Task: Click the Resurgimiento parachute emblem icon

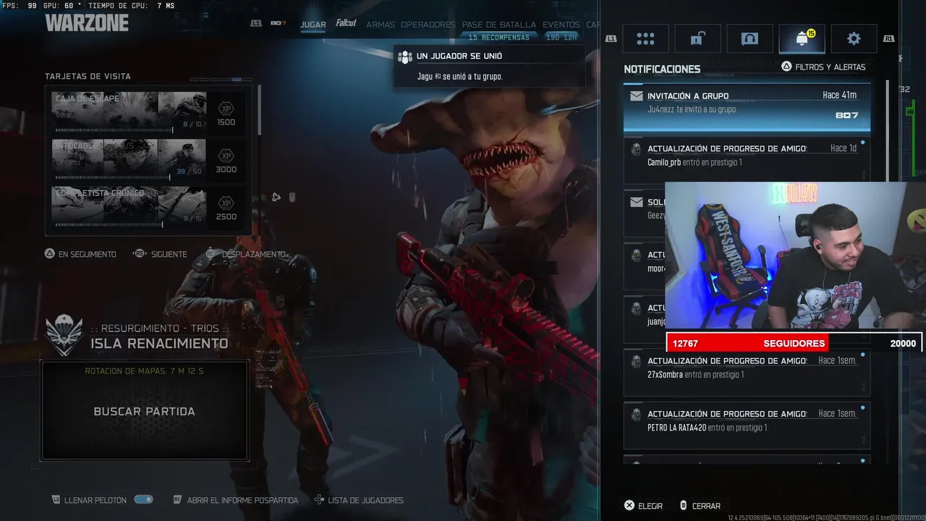Action: click(x=64, y=335)
